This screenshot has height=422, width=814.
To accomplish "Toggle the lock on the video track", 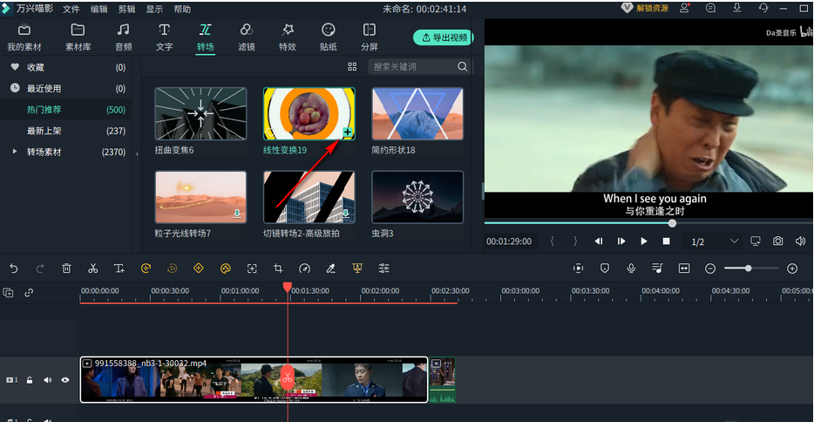I will (x=30, y=380).
